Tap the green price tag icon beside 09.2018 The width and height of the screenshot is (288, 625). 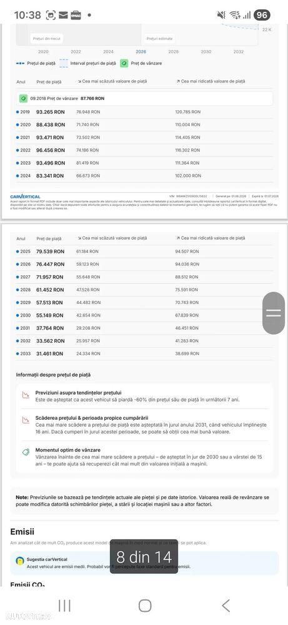tap(24, 98)
